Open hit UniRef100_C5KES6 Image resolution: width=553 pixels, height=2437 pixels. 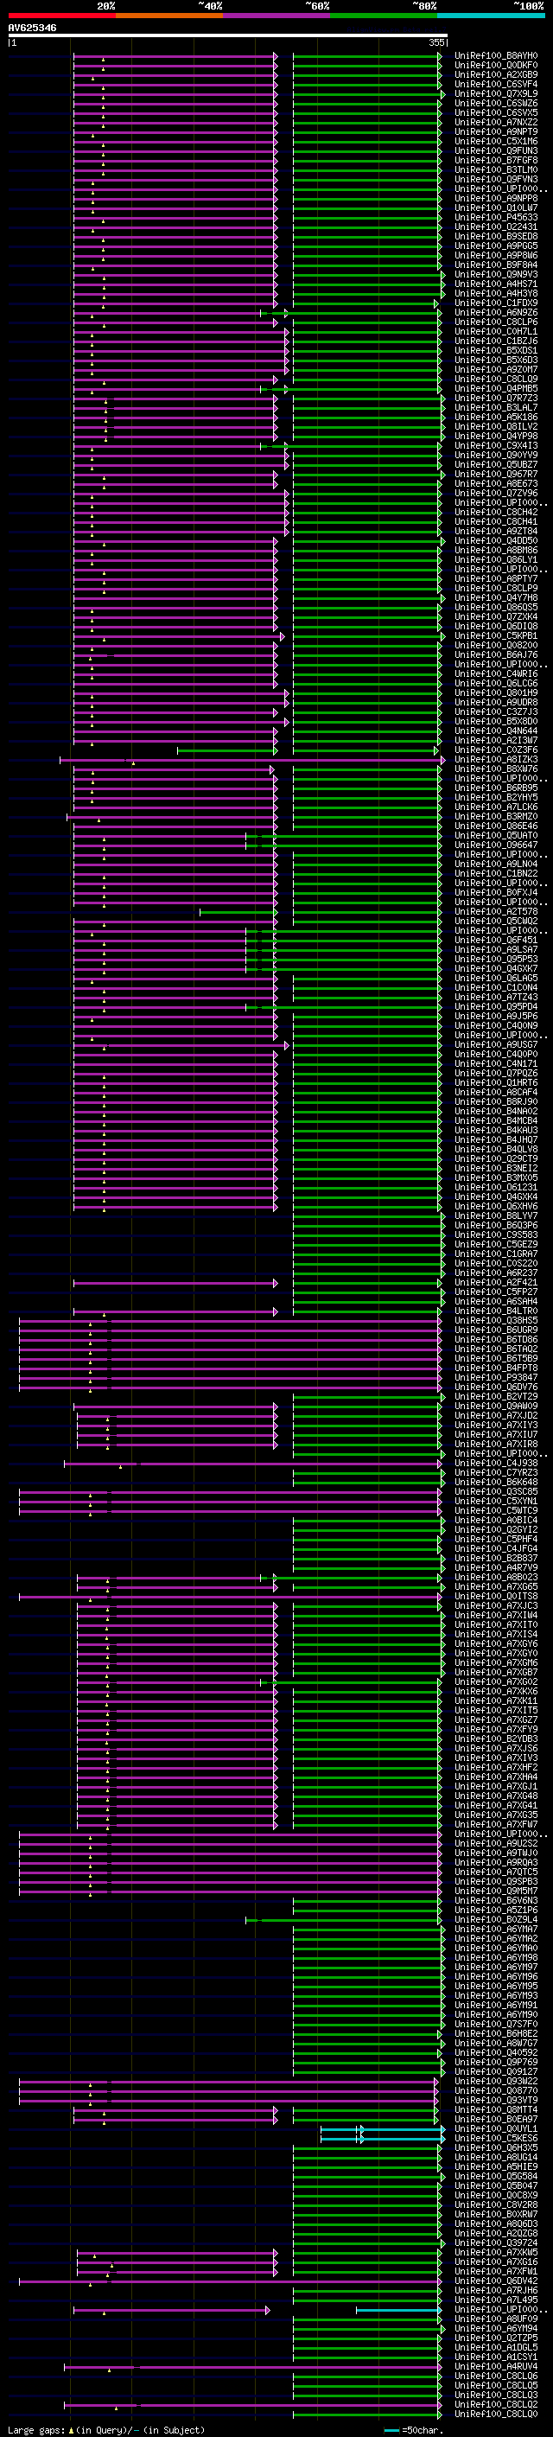pos(496,2137)
